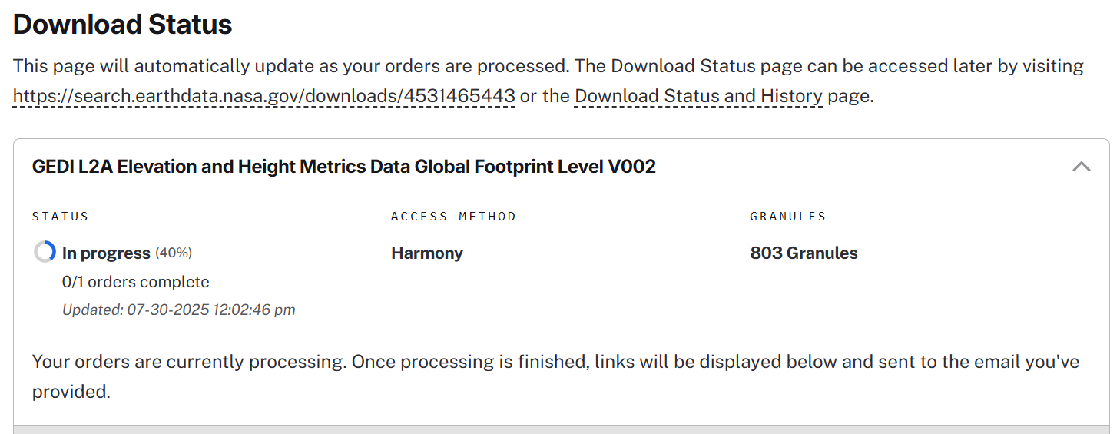
Task: Click the GRANULES column label
Action: (x=787, y=217)
